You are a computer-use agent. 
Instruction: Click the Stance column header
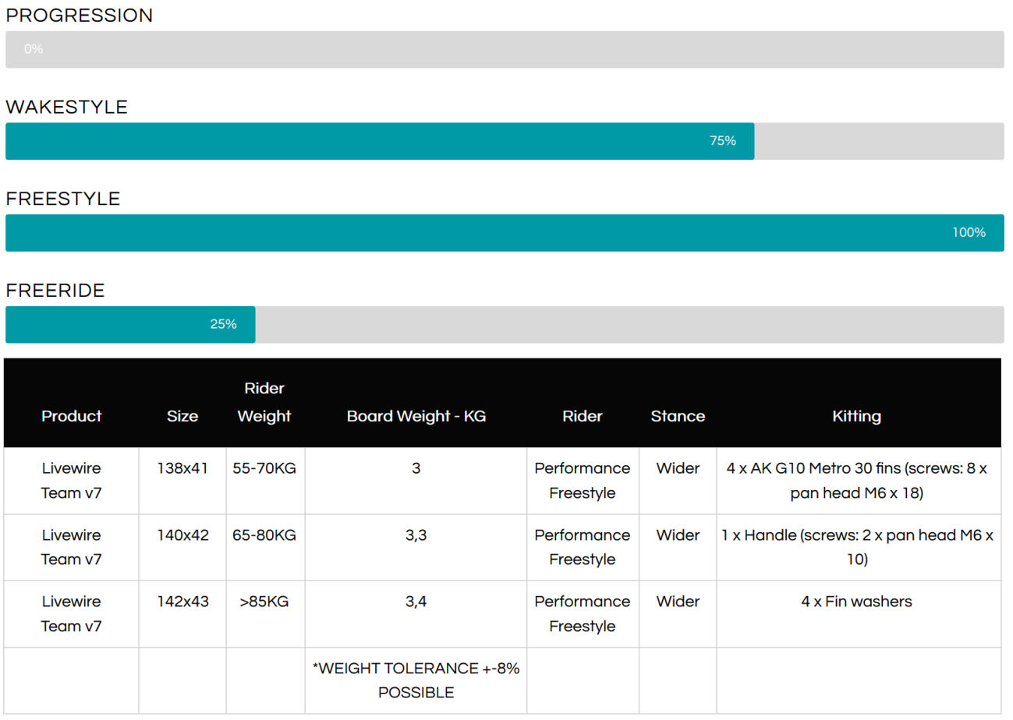point(678,416)
